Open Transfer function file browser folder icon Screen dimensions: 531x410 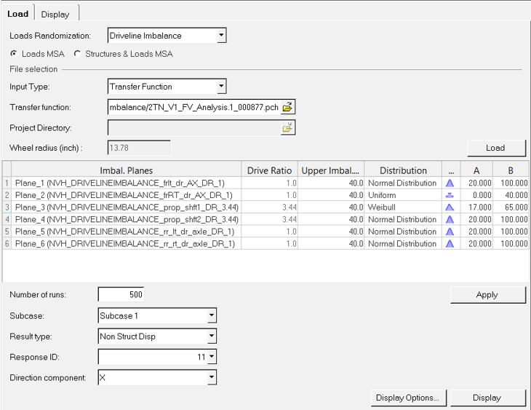pyautogui.click(x=287, y=107)
